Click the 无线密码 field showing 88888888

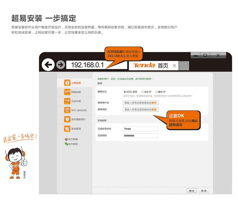140,136
